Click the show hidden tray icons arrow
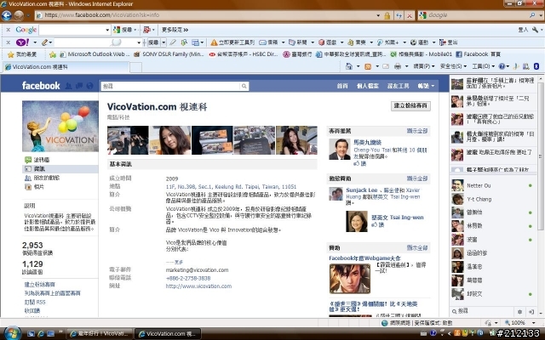 pos(449,333)
